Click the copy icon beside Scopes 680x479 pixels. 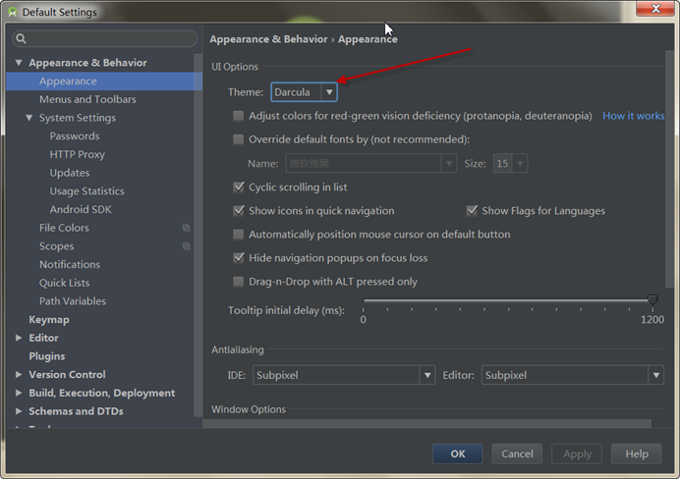[x=187, y=246]
